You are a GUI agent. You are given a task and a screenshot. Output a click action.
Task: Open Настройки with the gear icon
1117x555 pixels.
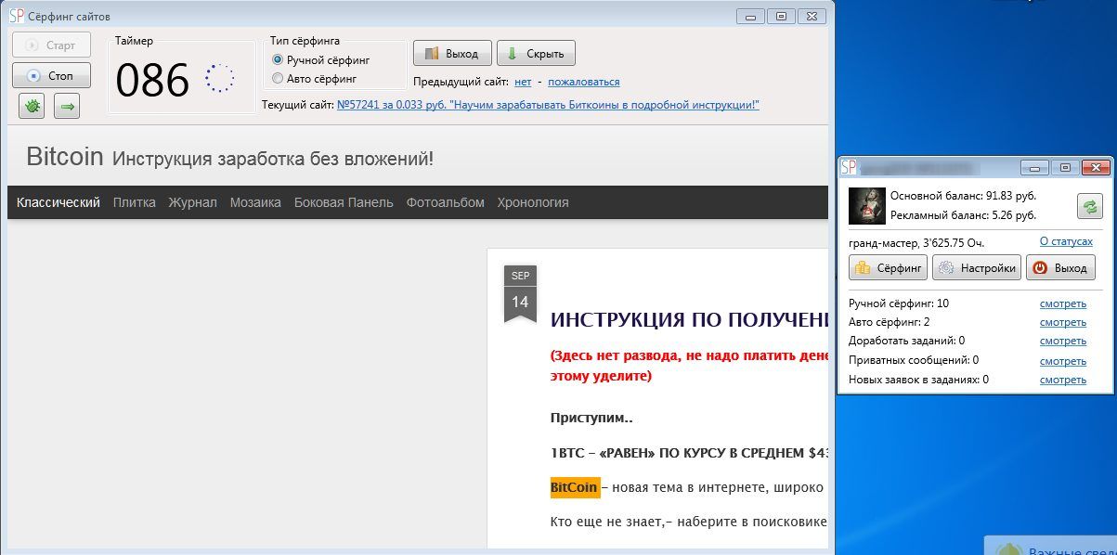click(977, 268)
